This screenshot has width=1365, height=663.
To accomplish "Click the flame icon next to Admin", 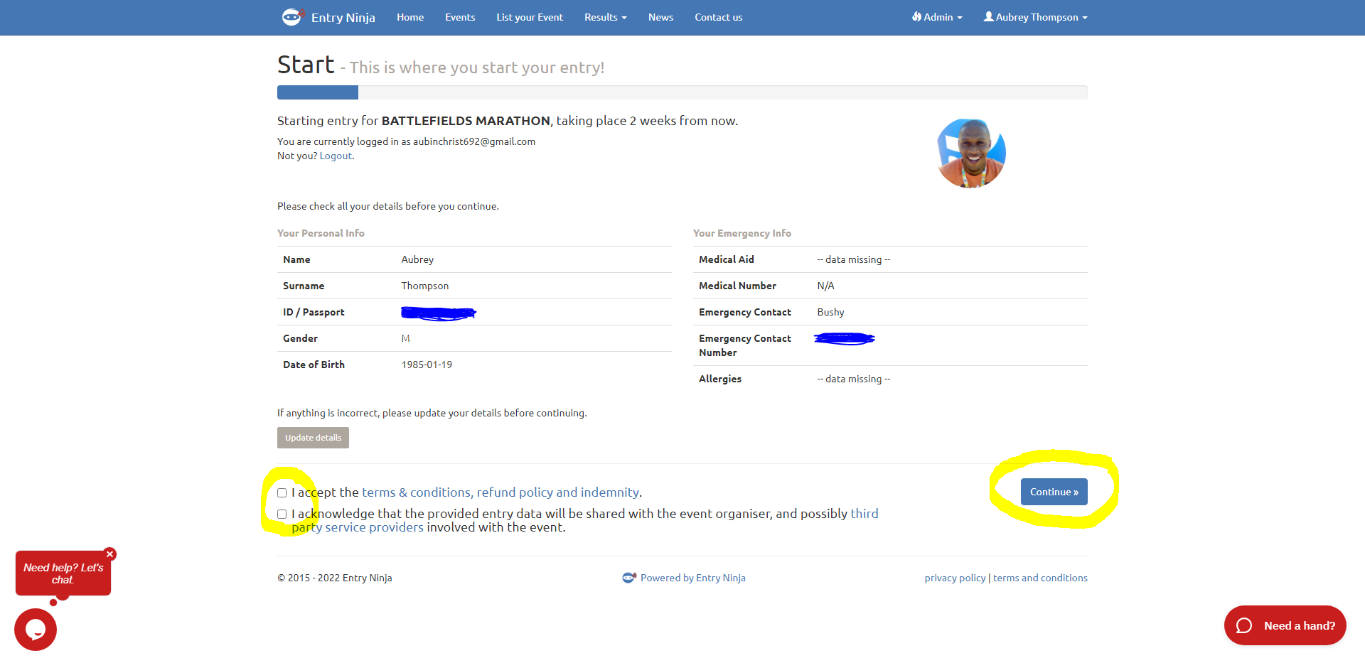I will (x=916, y=16).
